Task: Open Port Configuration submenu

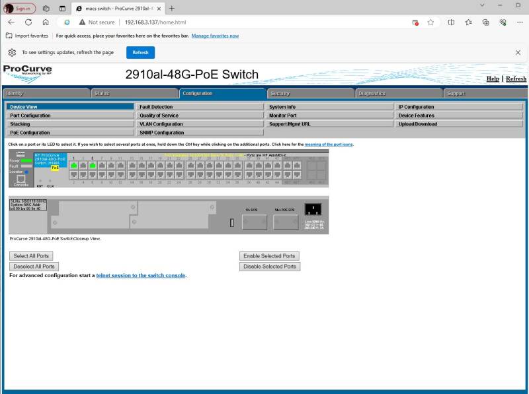Action: (x=70, y=115)
